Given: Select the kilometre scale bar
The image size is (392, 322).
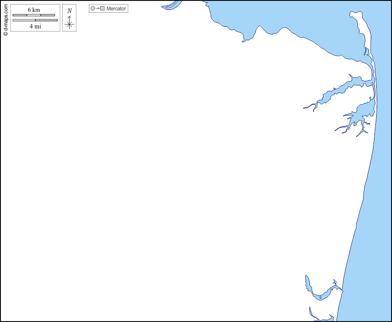Looking at the screenshot, I should [34, 15].
